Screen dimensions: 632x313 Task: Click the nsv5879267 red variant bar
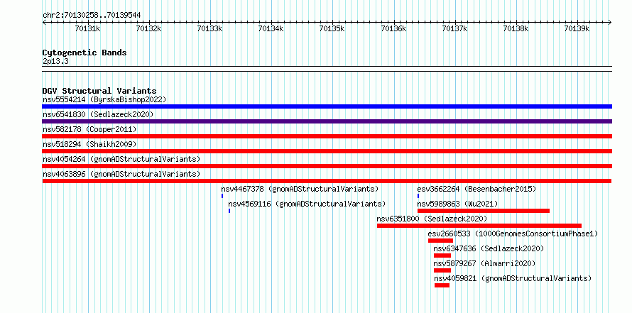point(442,270)
